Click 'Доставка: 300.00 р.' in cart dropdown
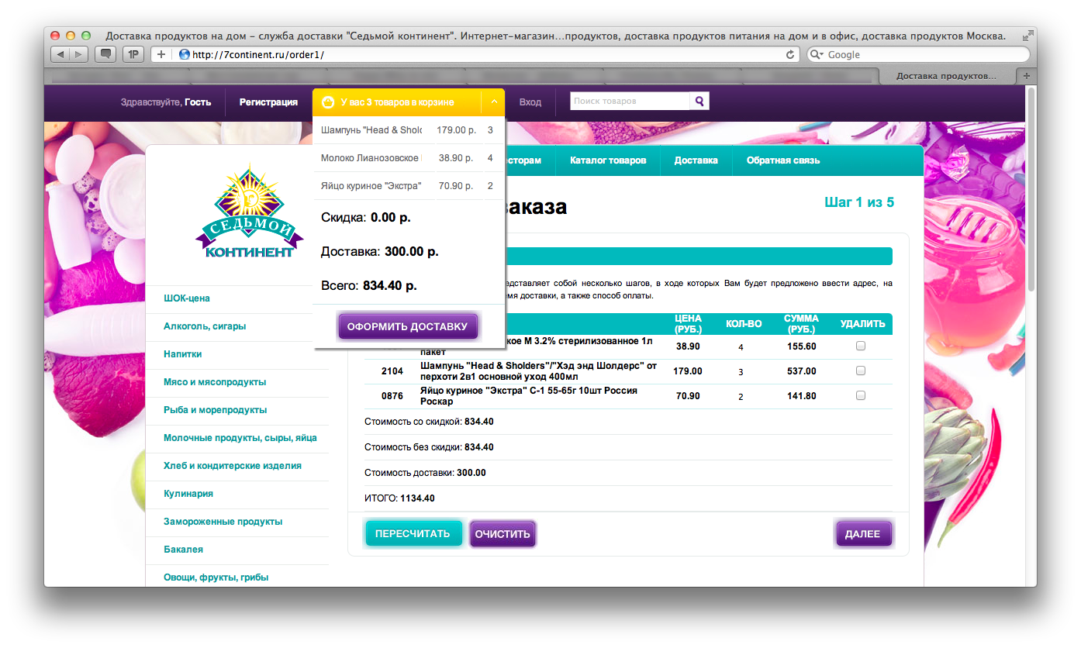This screenshot has width=1081, height=648. (380, 251)
